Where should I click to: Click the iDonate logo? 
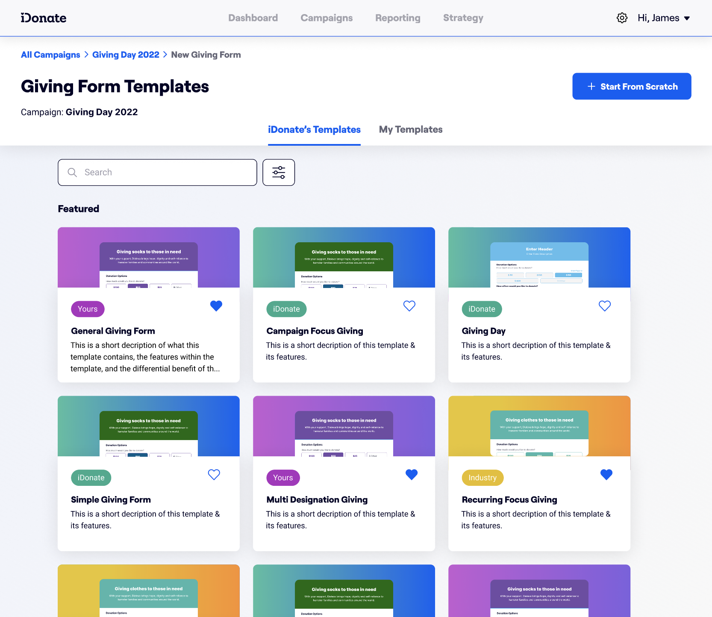point(44,18)
